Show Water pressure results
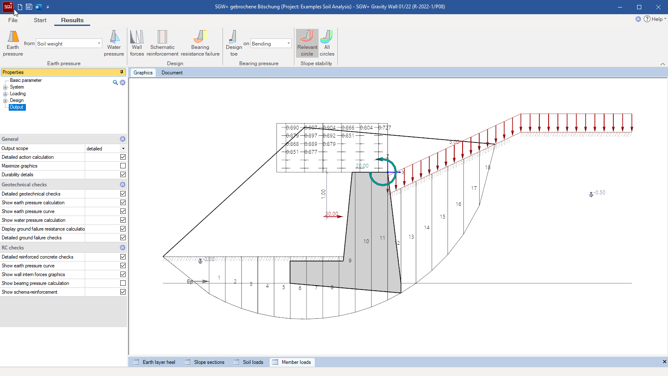Screen dimensions: 668x376 [x=114, y=43]
